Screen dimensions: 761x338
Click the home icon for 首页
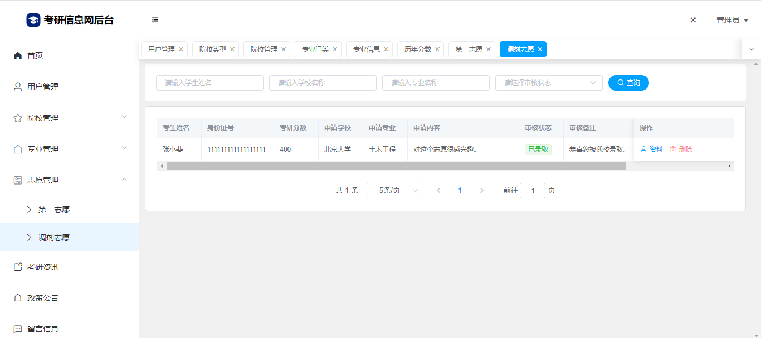pos(18,56)
